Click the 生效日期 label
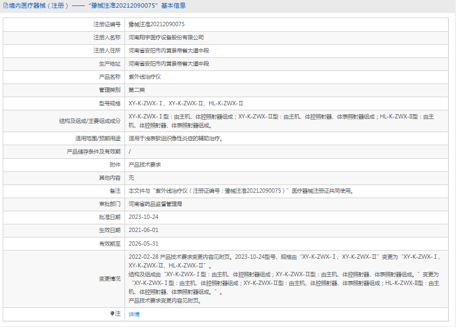Image resolution: width=456 pixels, height=327 pixels. pos(110,230)
